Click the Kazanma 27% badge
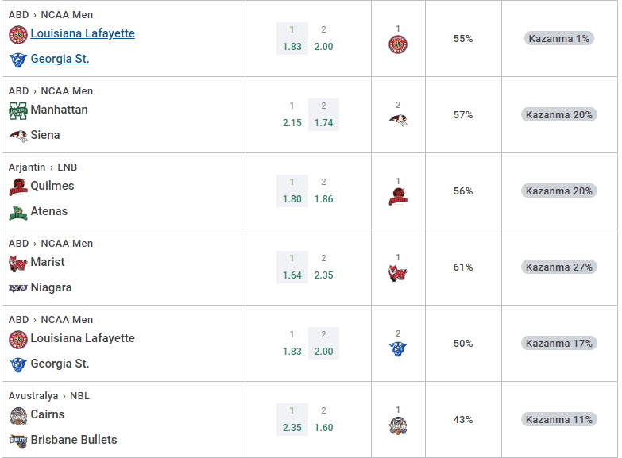 tap(559, 267)
